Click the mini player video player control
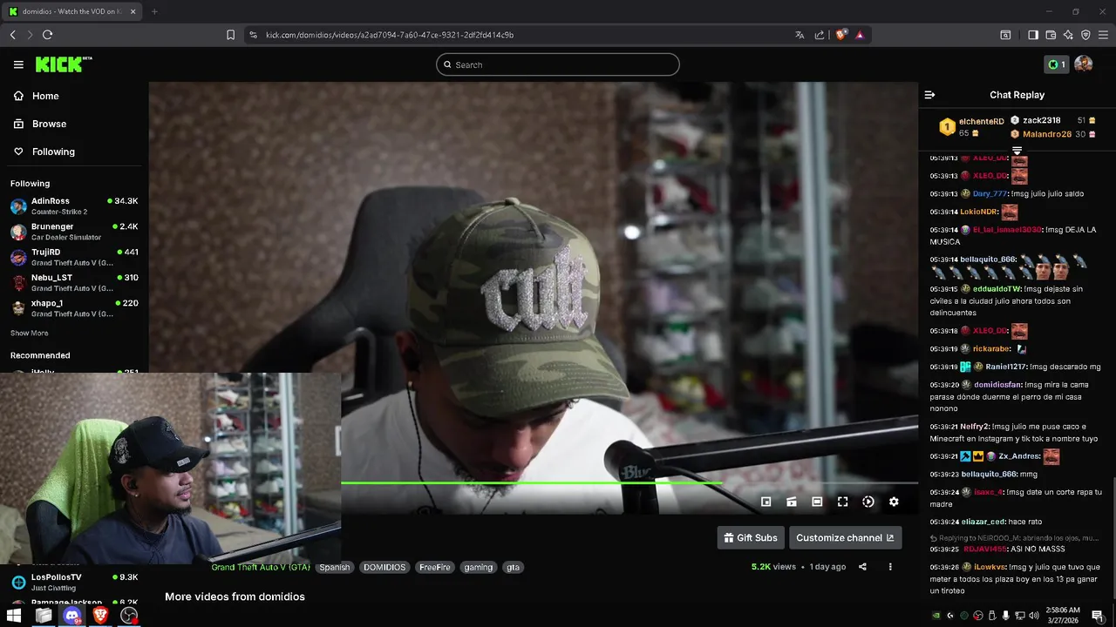The height and width of the screenshot is (627, 1116). click(x=766, y=502)
